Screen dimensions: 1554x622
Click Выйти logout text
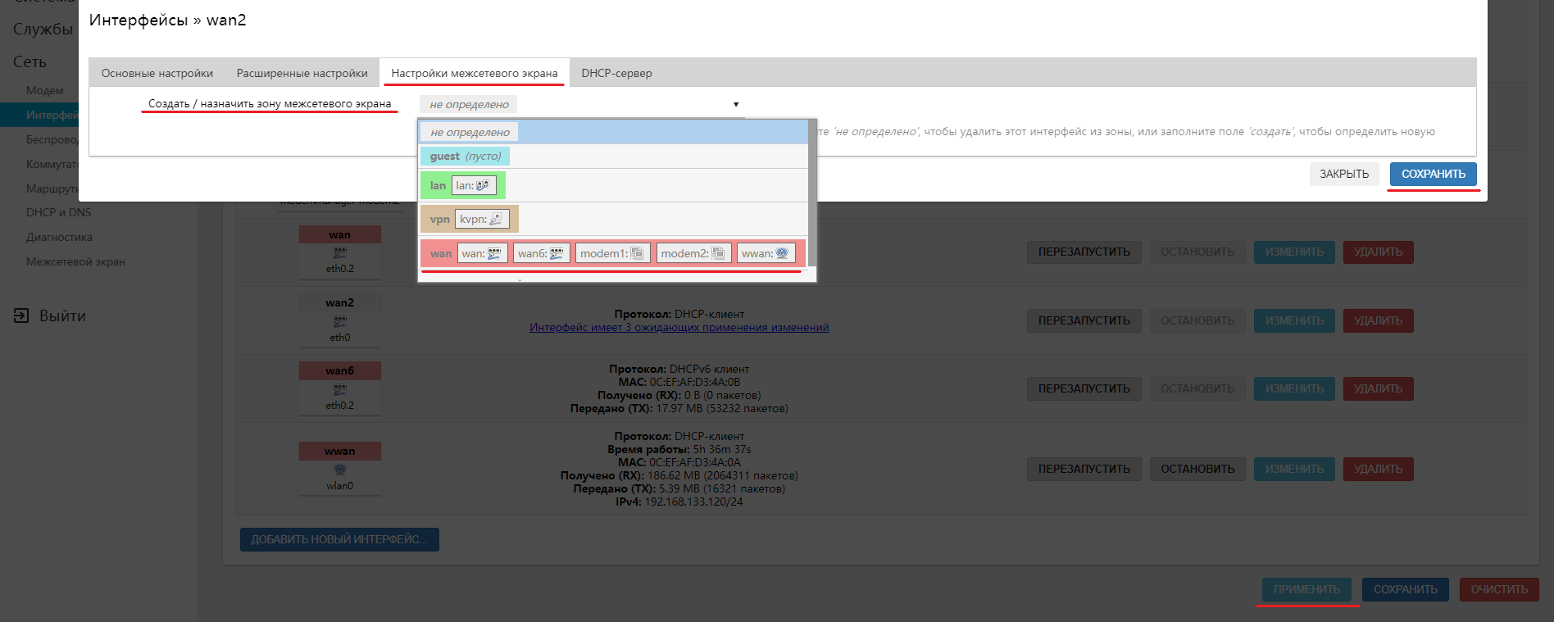62,316
